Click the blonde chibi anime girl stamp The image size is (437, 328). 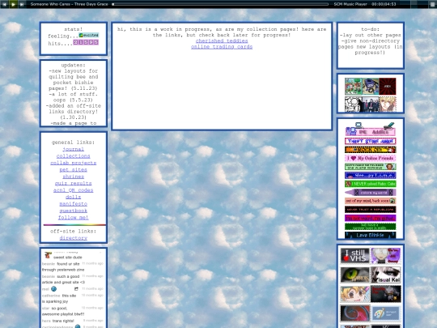pyautogui.click(x=354, y=294)
